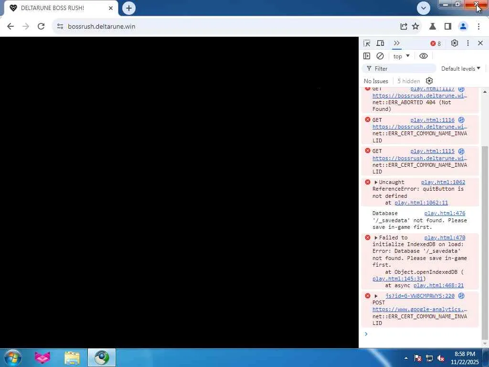Screen dimensions: 489x367
Task: Open Windows Explorer folder in taskbar
Action: tap(72, 357)
